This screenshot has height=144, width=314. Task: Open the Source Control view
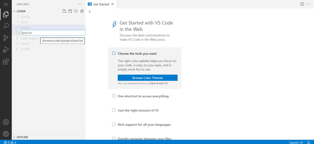(6, 38)
